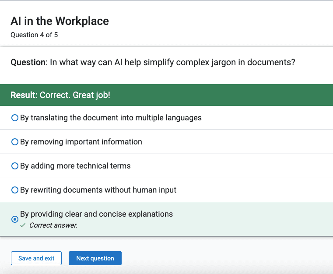Screen dimensions: 333x274
Task: Click the bold 'Result:' label in the banner
Action: [24, 95]
